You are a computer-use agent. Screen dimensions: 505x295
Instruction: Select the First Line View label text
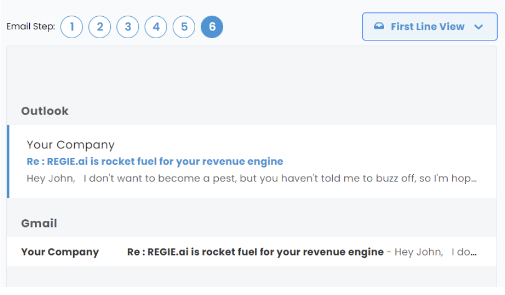pos(428,26)
